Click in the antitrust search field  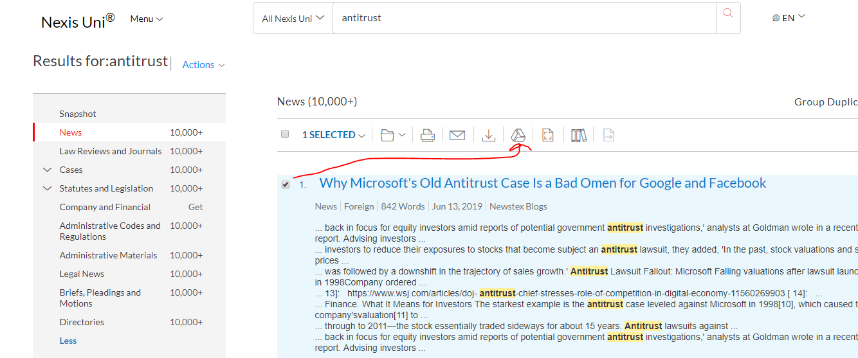pyautogui.click(x=524, y=19)
